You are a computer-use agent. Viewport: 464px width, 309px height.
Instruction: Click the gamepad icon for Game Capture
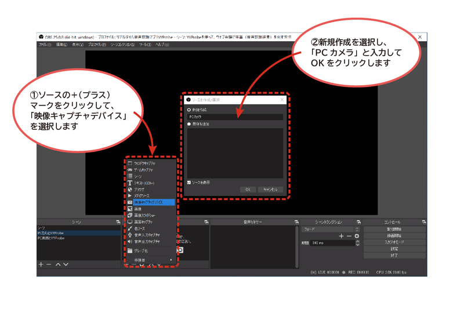(130, 170)
